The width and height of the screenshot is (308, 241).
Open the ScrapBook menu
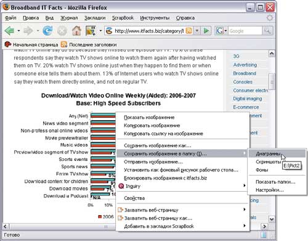123,18
